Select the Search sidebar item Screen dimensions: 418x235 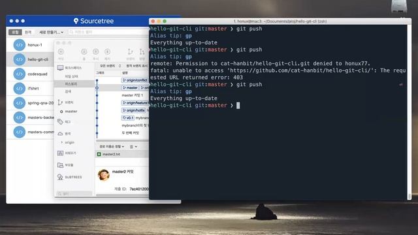point(68,91)
